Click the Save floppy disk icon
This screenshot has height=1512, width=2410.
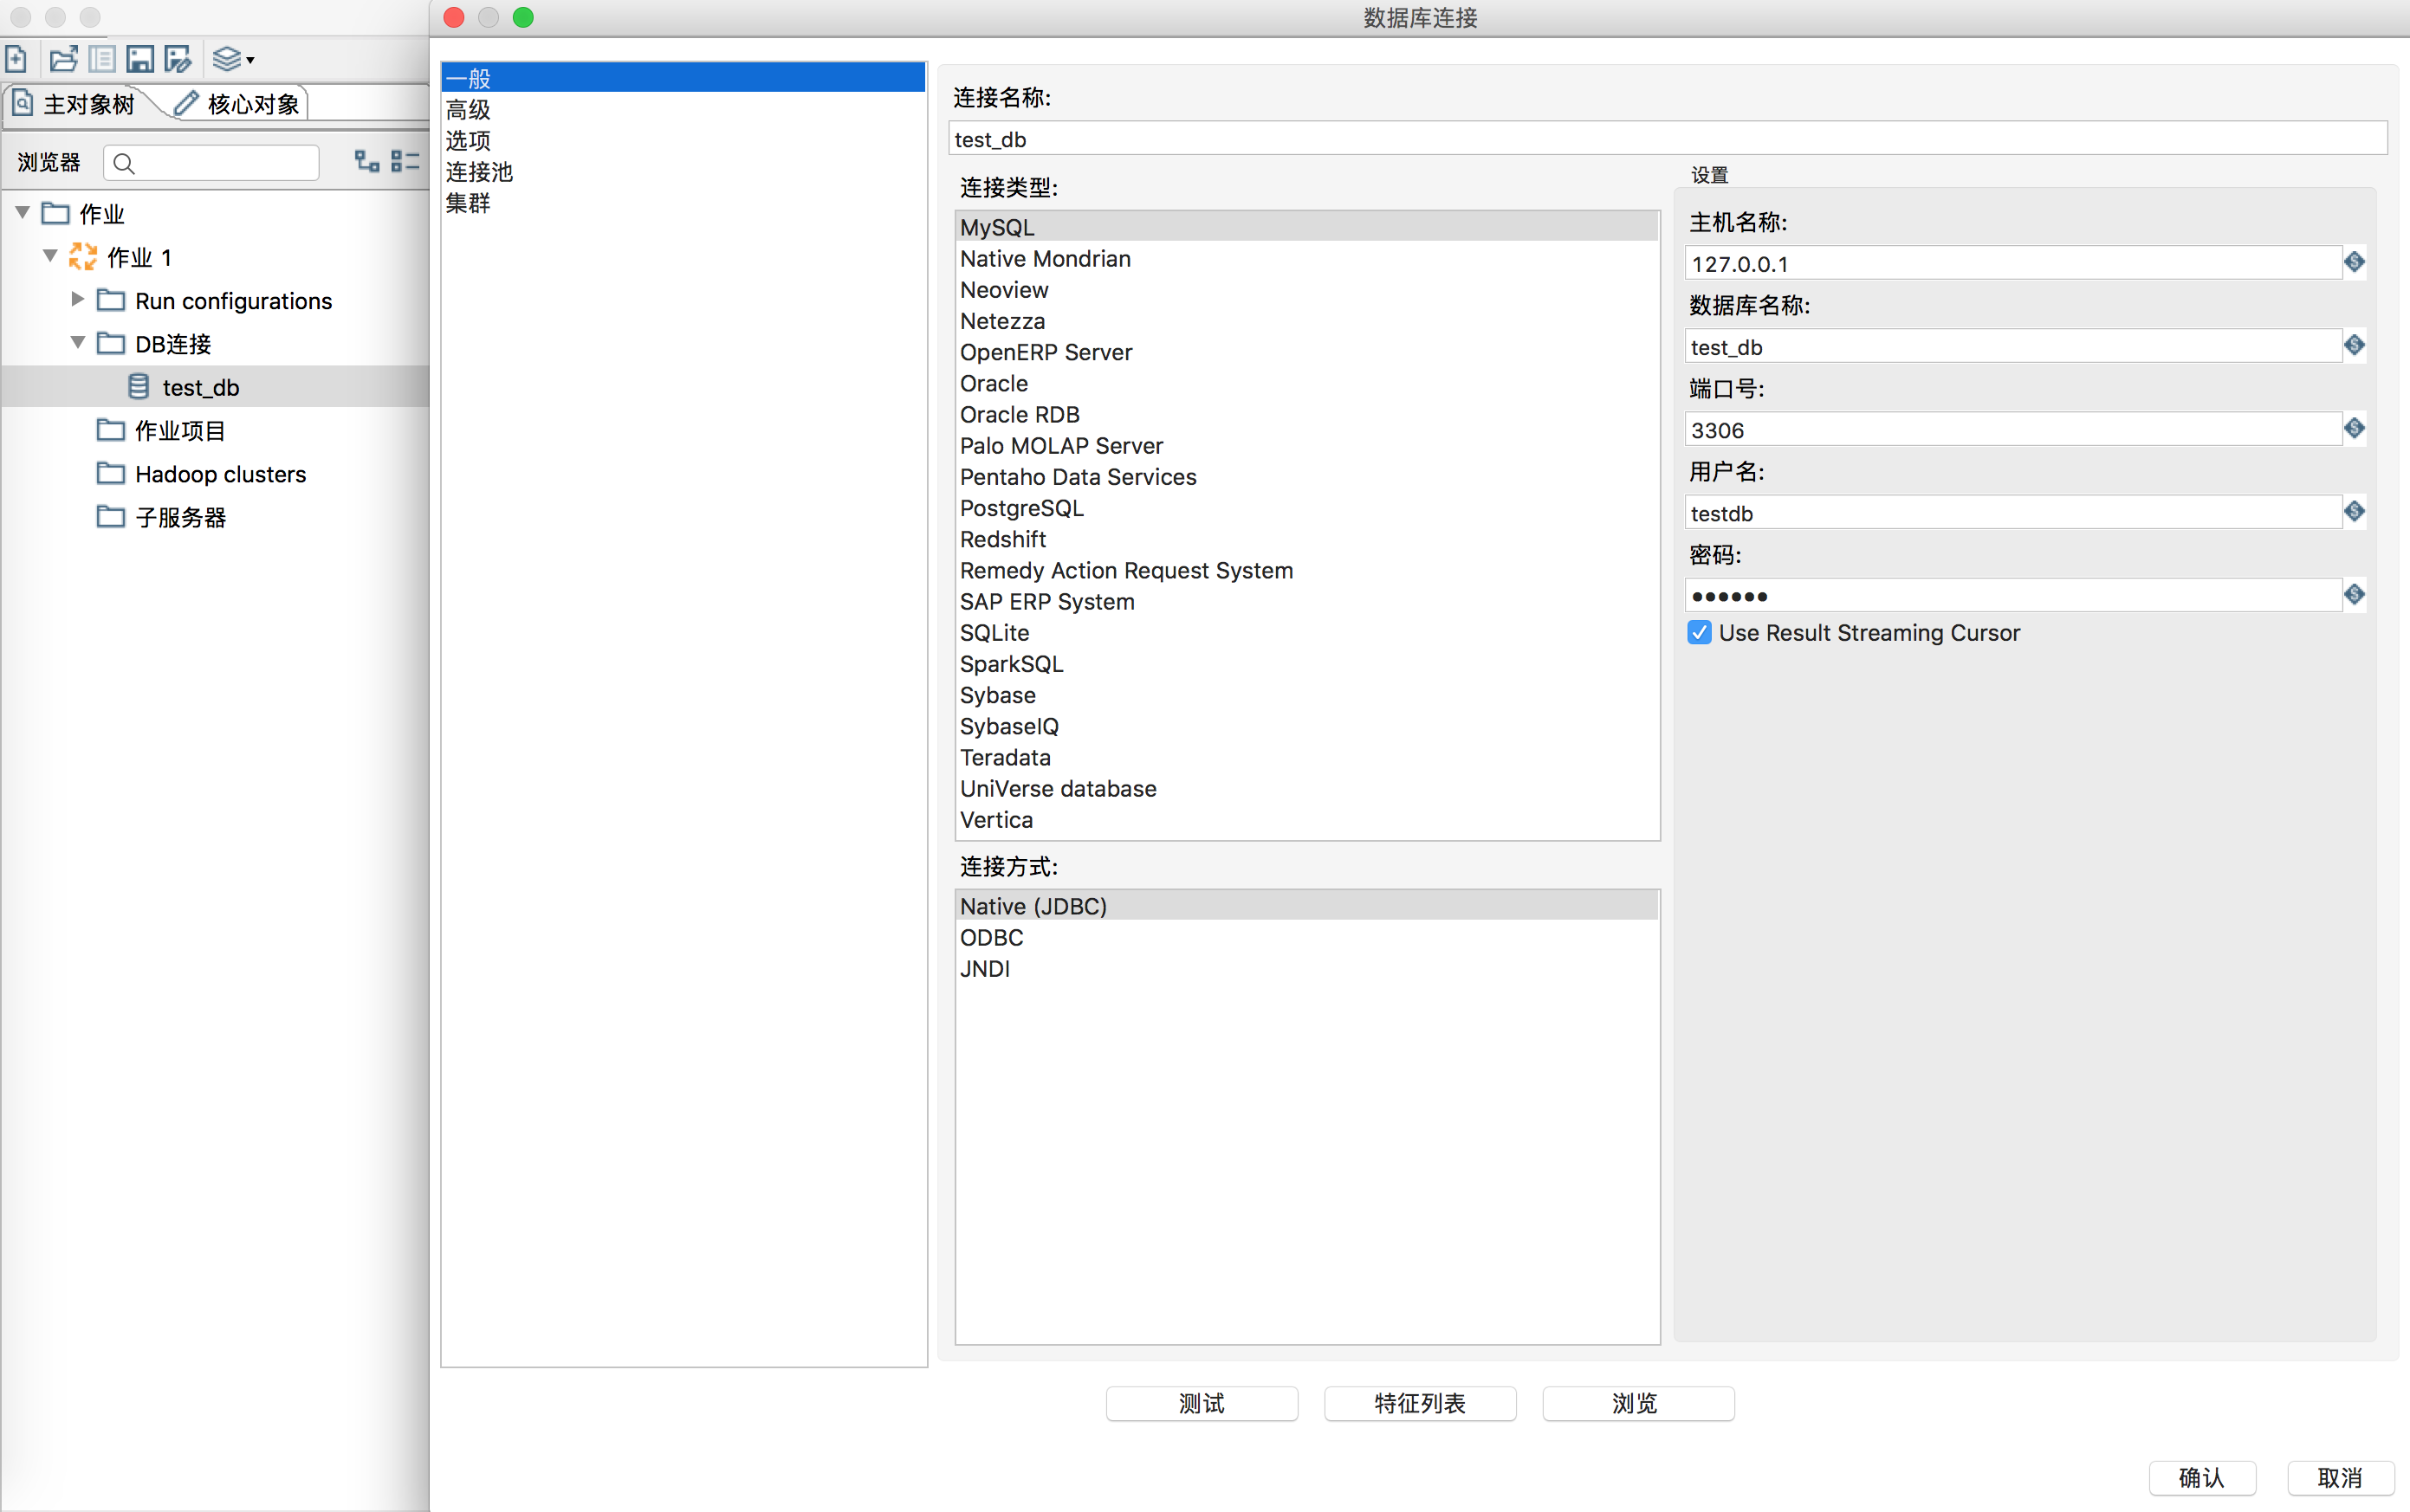point(140,59)
